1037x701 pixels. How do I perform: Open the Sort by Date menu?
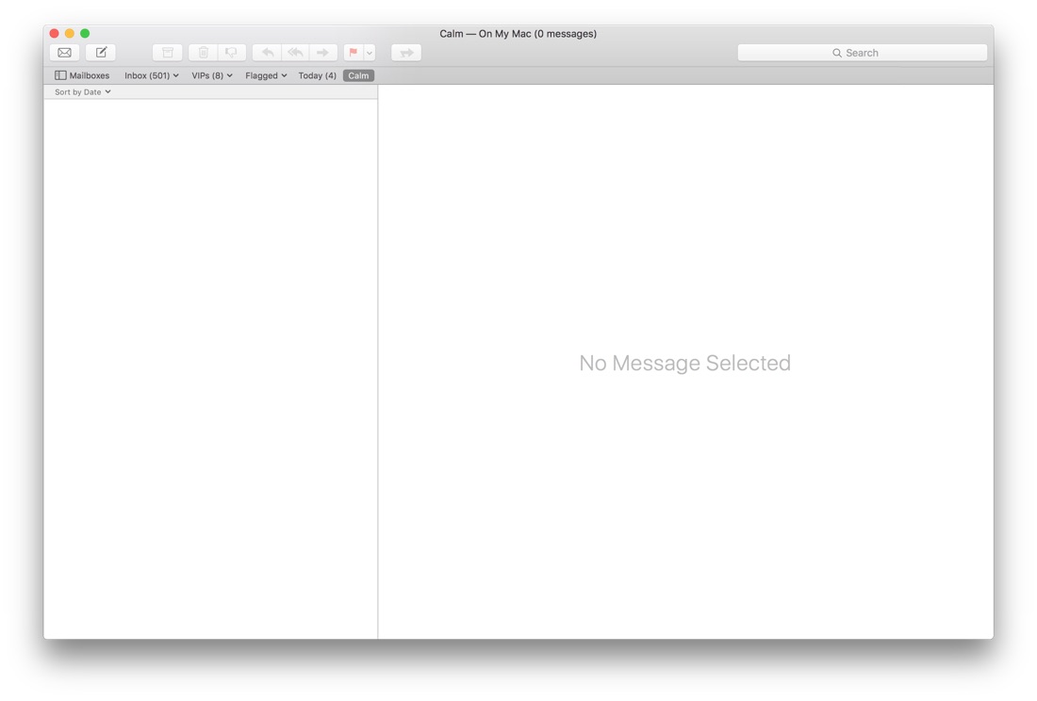[83, 91]
